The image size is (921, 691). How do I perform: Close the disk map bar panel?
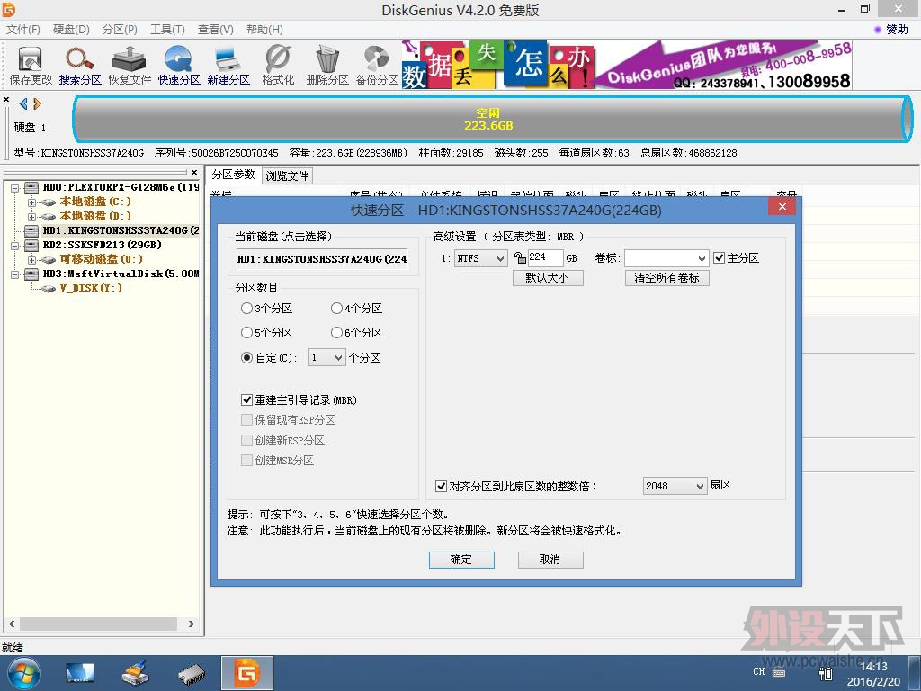coord(6,100)
